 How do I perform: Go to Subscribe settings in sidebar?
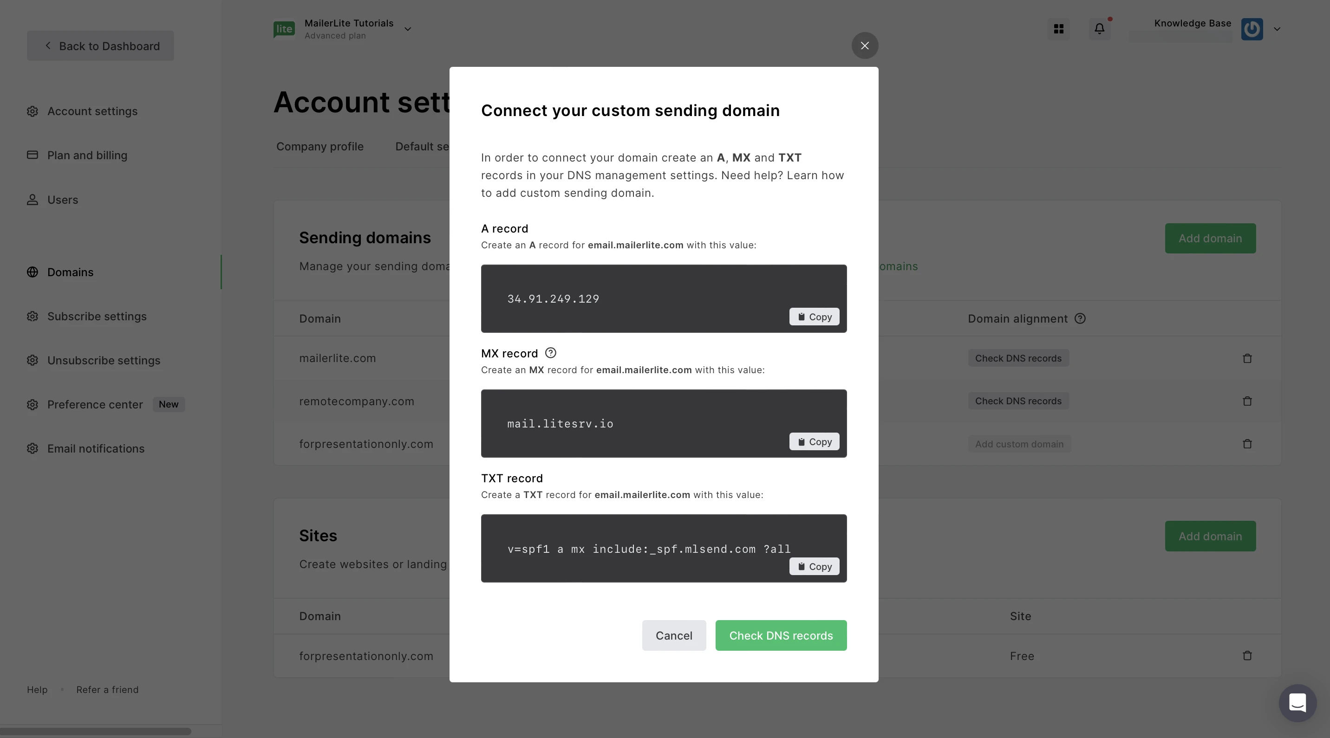(97, 317)
